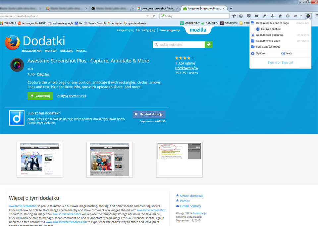Open www.awesomescreenshot.com link
The width and height of the screenshot is (318, 226).
[66, 222]
